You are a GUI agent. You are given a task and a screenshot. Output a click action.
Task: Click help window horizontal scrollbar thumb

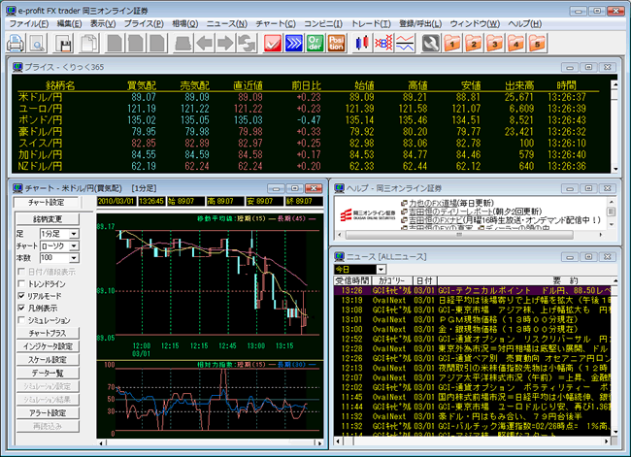[x=459, y=235]
